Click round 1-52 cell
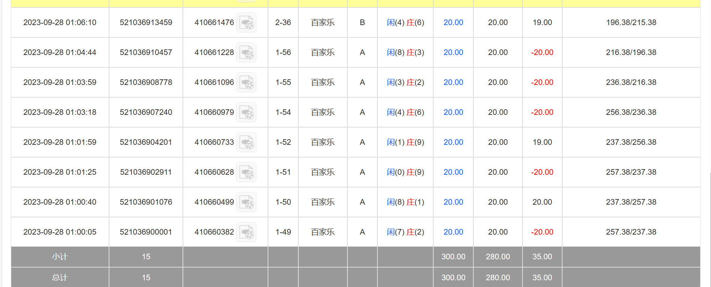 click(x=283, y=142)
